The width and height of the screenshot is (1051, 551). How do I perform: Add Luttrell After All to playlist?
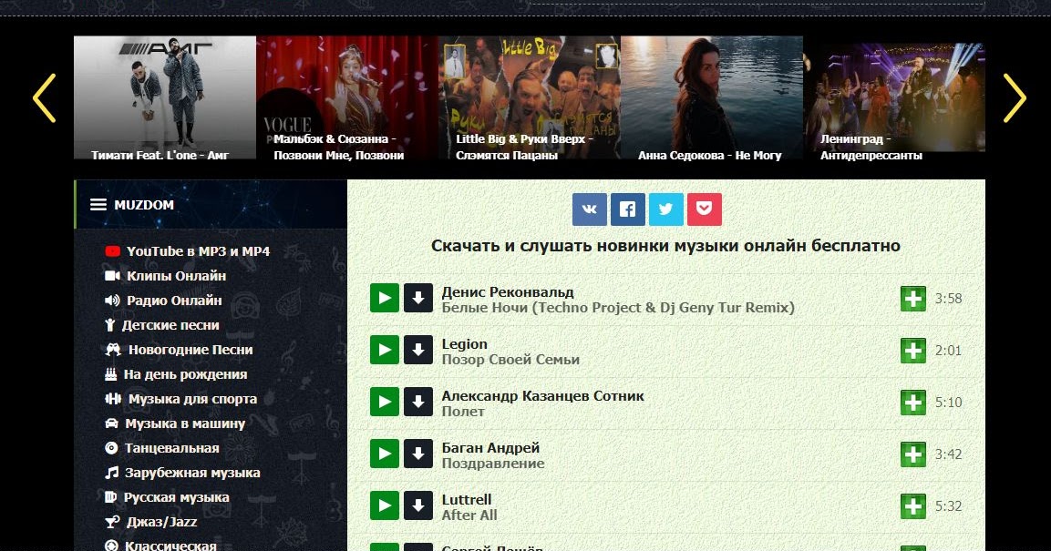click(x=913, y=506)
